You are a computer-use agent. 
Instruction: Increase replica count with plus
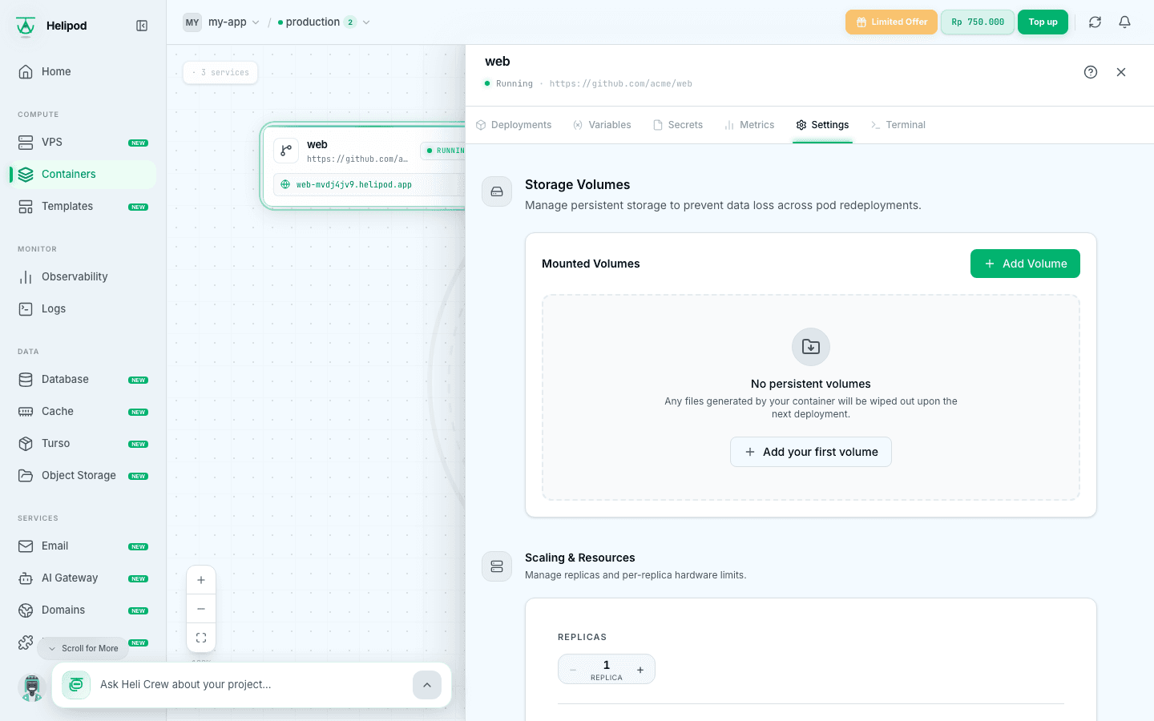640,670
